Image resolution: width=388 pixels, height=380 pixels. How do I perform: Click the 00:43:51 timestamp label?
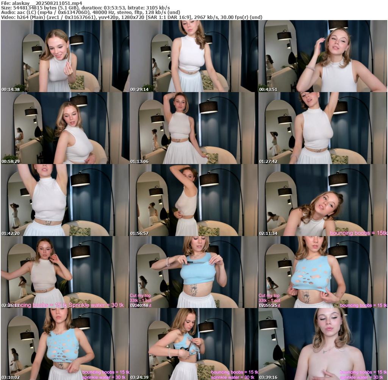(268, 89)
